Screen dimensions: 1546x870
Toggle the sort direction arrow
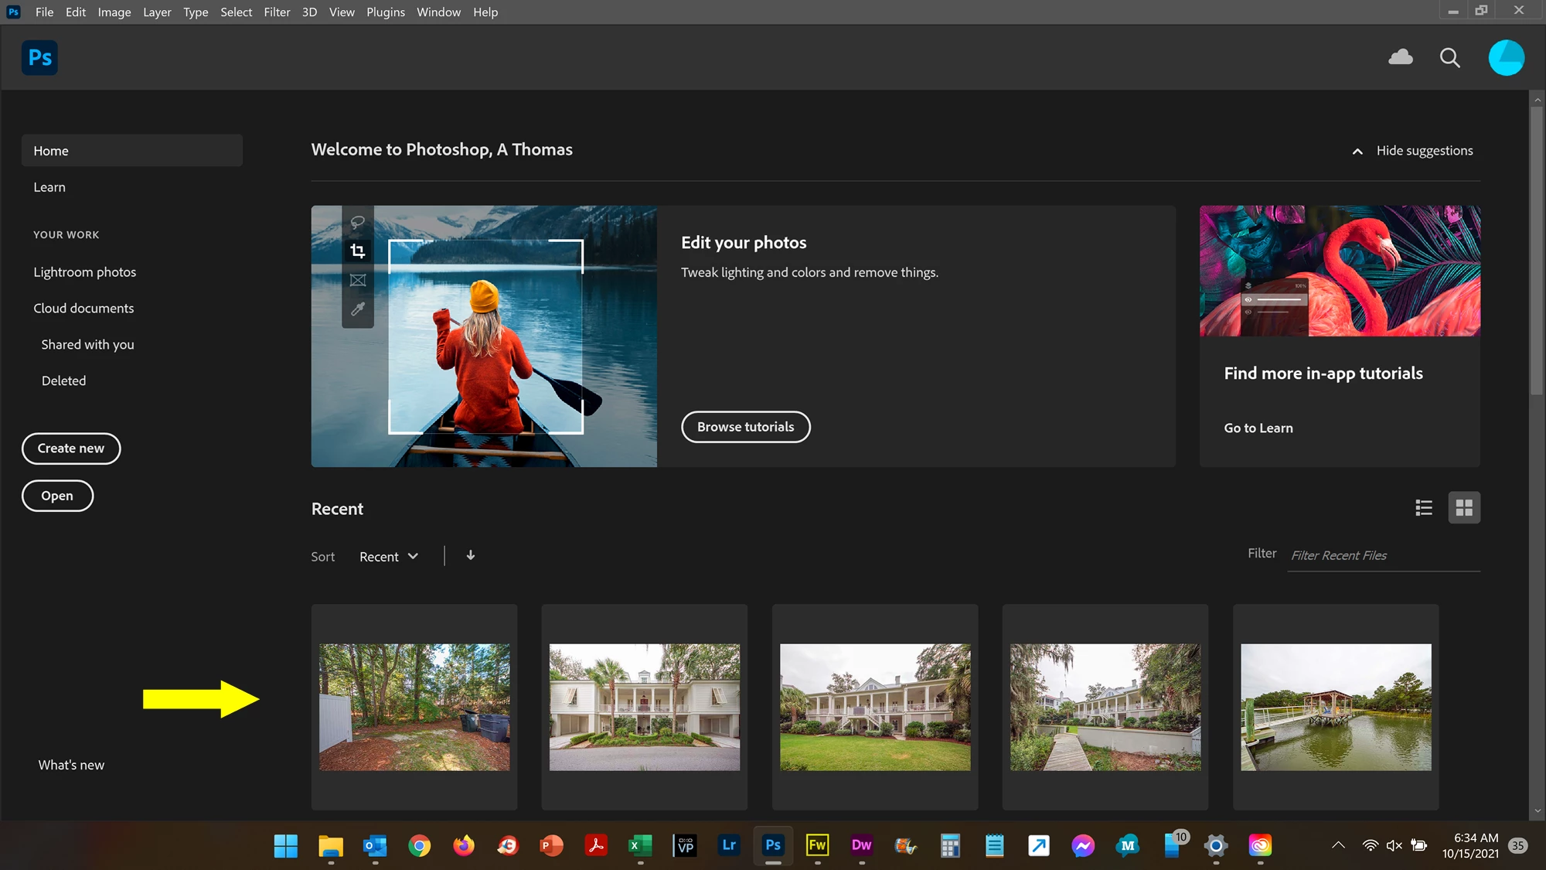(x=471, y=555)
